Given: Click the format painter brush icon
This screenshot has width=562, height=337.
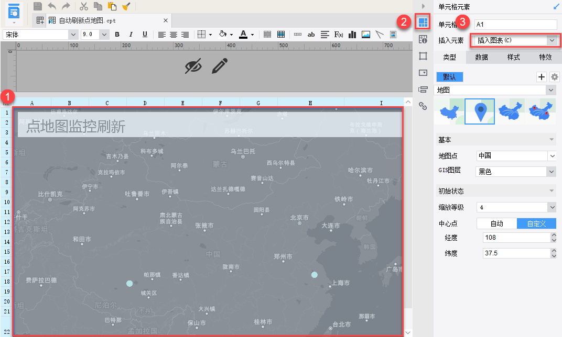Looking at the screenshot, I should click(x=126, y=6).
